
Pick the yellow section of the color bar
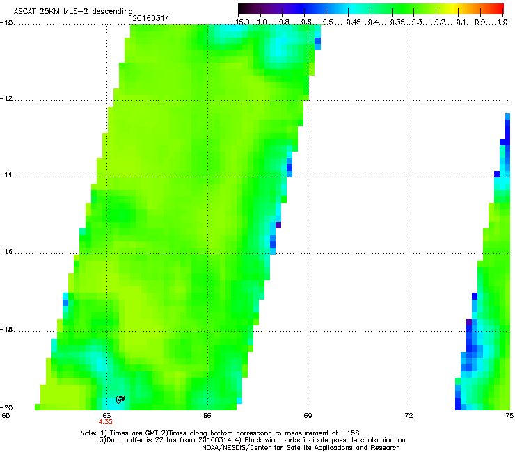point(453,9)
